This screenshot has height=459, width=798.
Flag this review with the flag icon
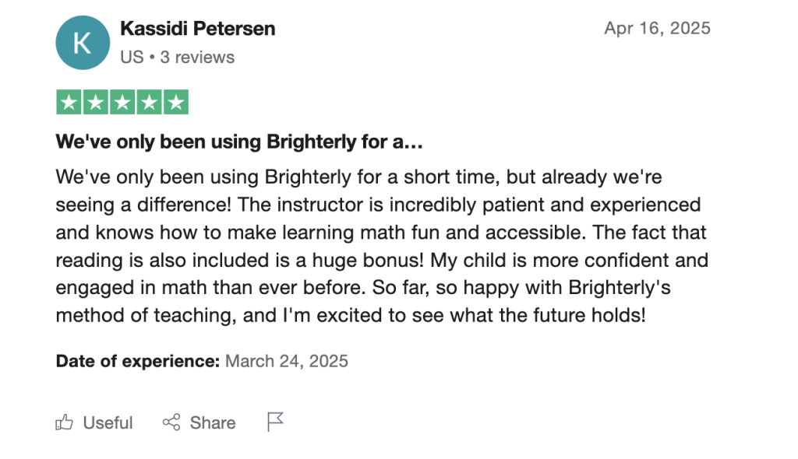(x=275, y=422)
